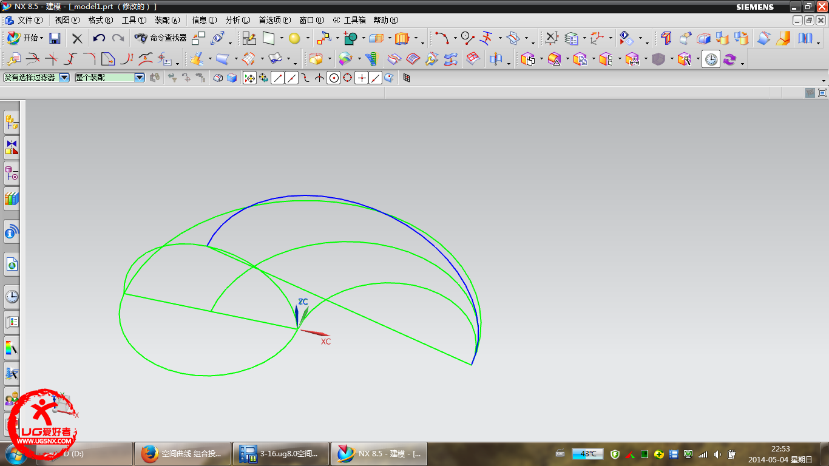This screenshot has height=466, width=829.
Task: Click the Delete X icon
Action: click(77, 38)
